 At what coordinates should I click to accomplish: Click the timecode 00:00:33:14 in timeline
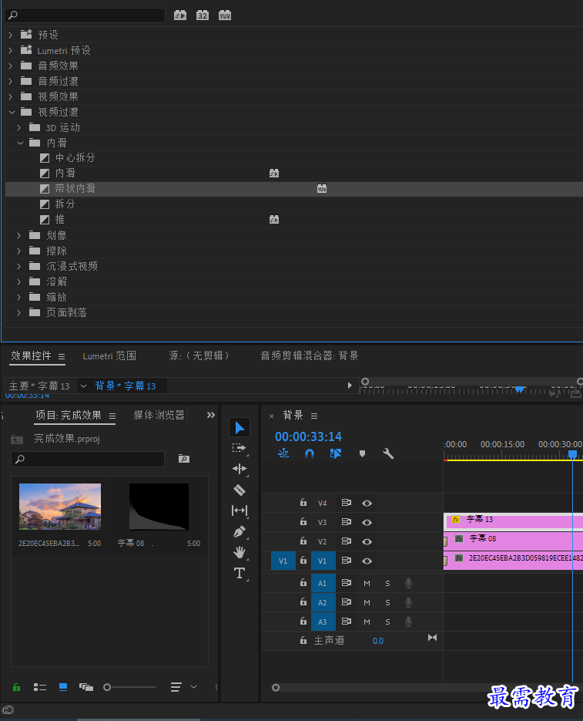pyautogui.click(x=308, y=436)
